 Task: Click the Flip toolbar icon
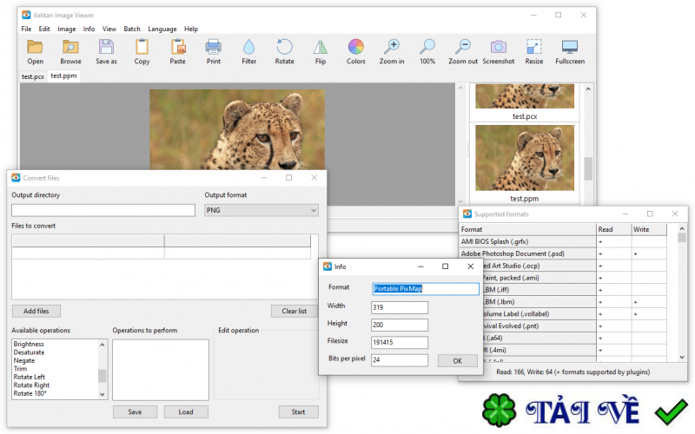tap(321, 47)
